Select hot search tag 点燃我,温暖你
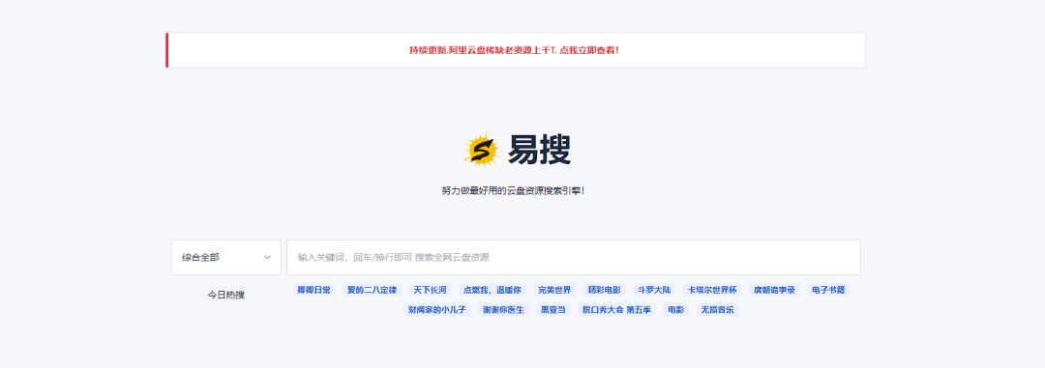The height and width of the screenshot is (368, 1045). pos(493,290)
